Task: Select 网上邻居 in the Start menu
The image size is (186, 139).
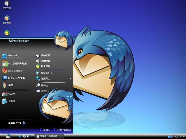Action: 45,66
